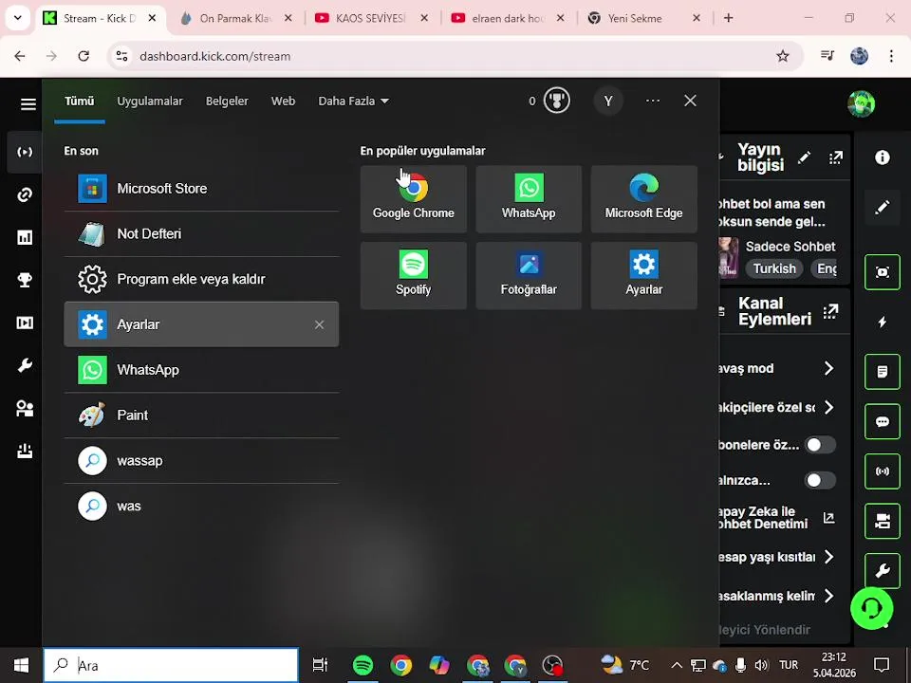Toggle Abonelere özel switch

[820, 445]
